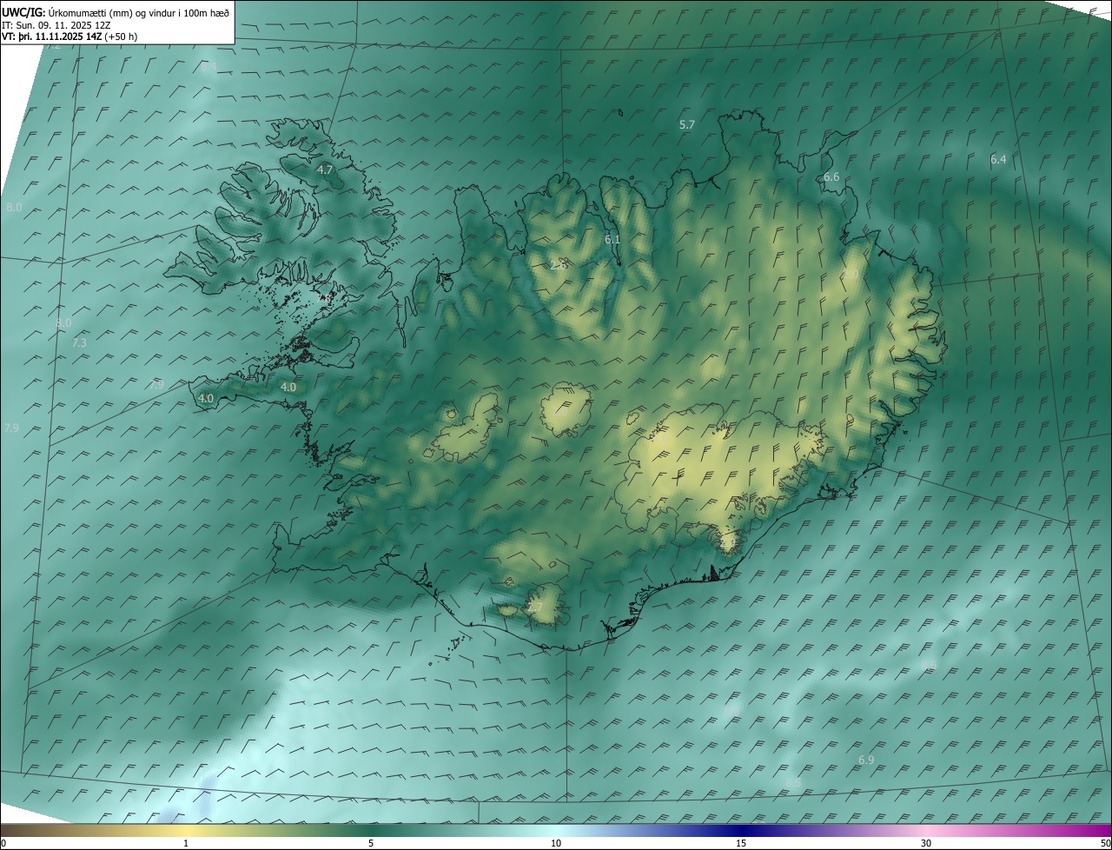Click the 8.6 value label on the map
Viewport: 1112px width, 850px height.
(929, 666)
